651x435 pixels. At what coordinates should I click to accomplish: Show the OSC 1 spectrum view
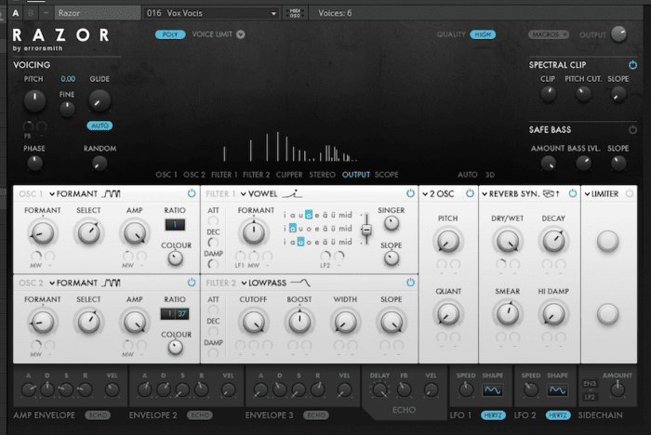[x=166, y=175]
